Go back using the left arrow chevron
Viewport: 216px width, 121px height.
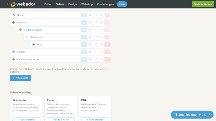pyautogui.click(x=8, y=4)
